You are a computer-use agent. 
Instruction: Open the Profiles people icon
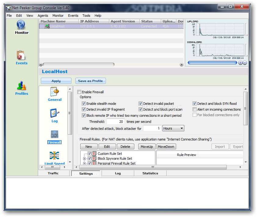click(21, 85)
